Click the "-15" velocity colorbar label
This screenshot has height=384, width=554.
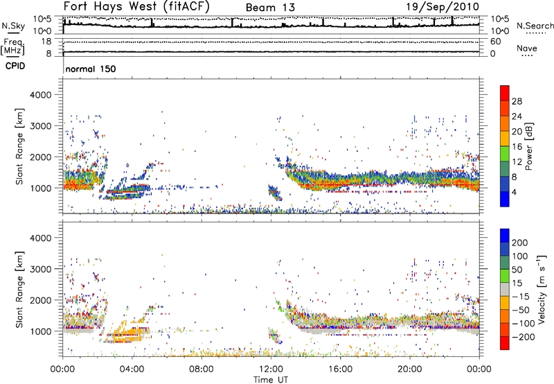point(521,296)
